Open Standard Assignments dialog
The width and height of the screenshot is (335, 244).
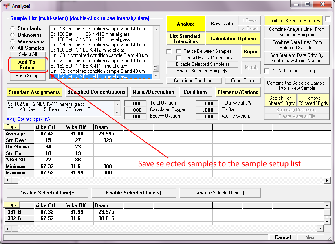pyautogui.click(x=34, y=92)
